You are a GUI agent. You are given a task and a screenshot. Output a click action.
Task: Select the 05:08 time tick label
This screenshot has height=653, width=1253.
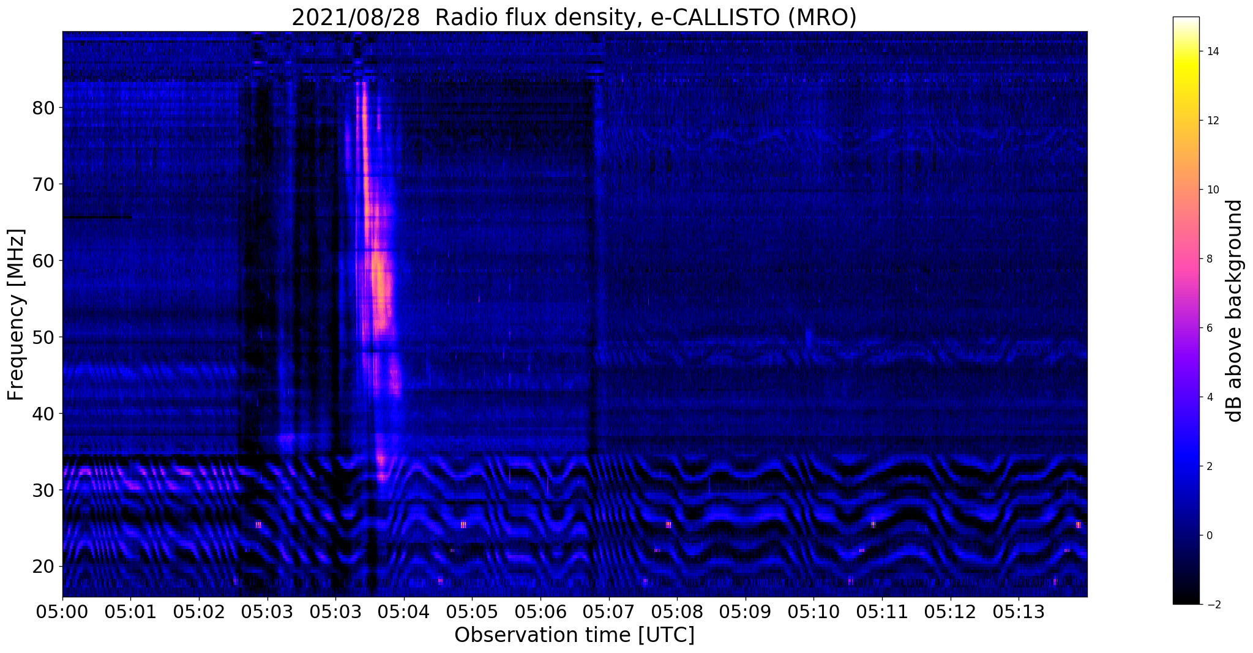(677, 611)
